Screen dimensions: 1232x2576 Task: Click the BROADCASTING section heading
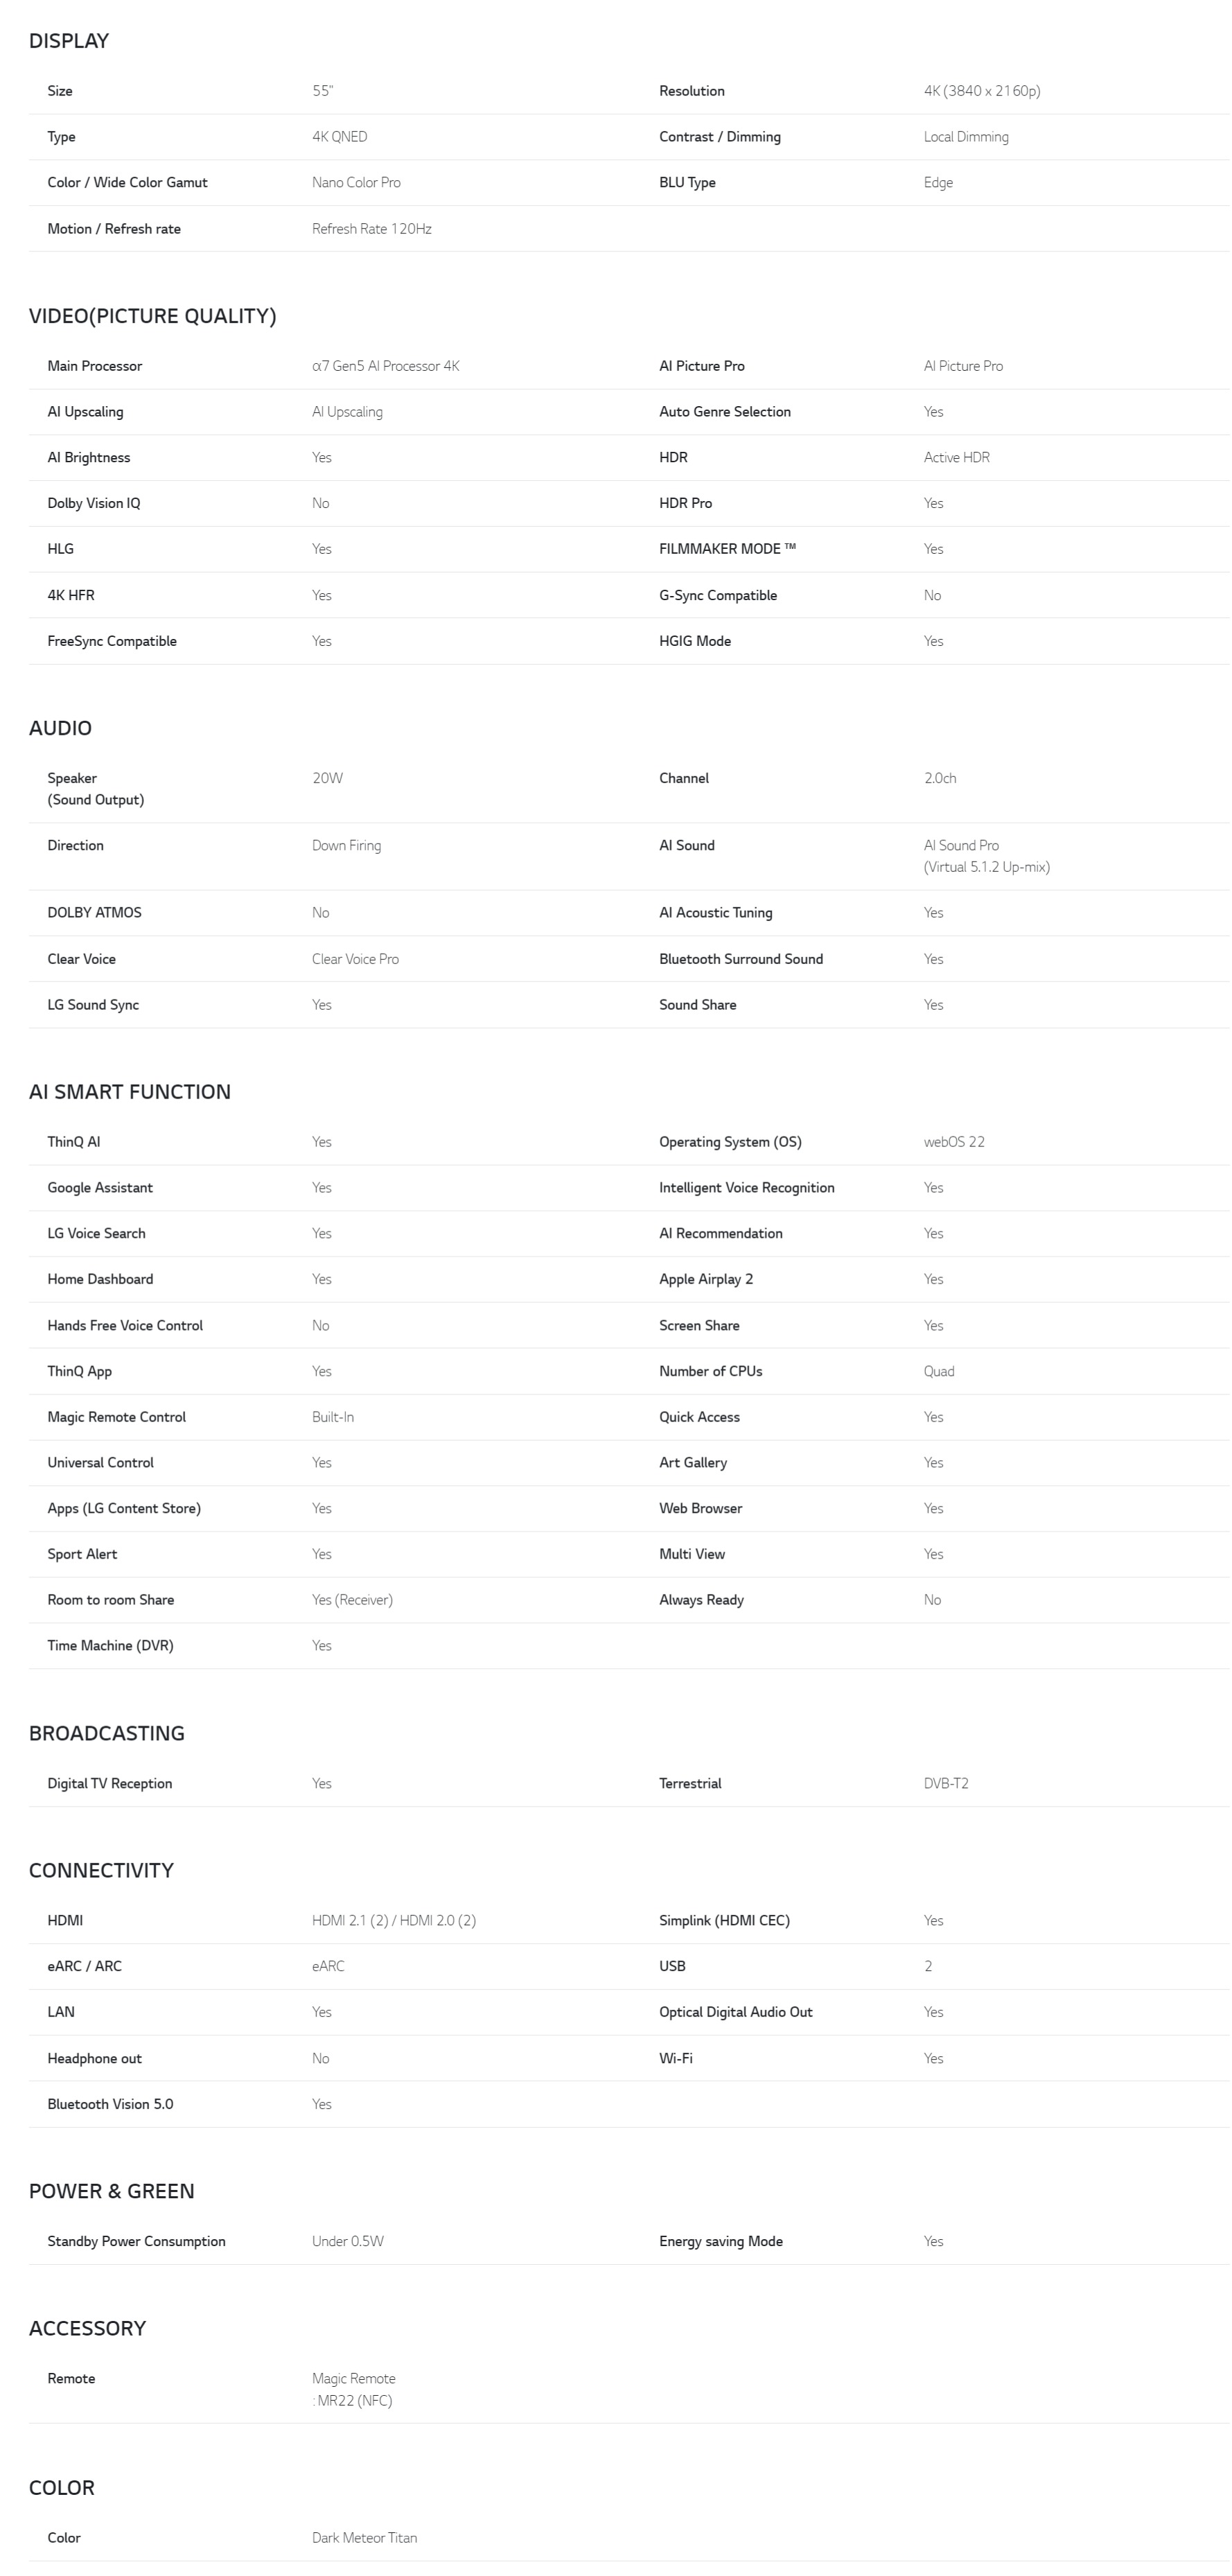[x=106, y=1733]
